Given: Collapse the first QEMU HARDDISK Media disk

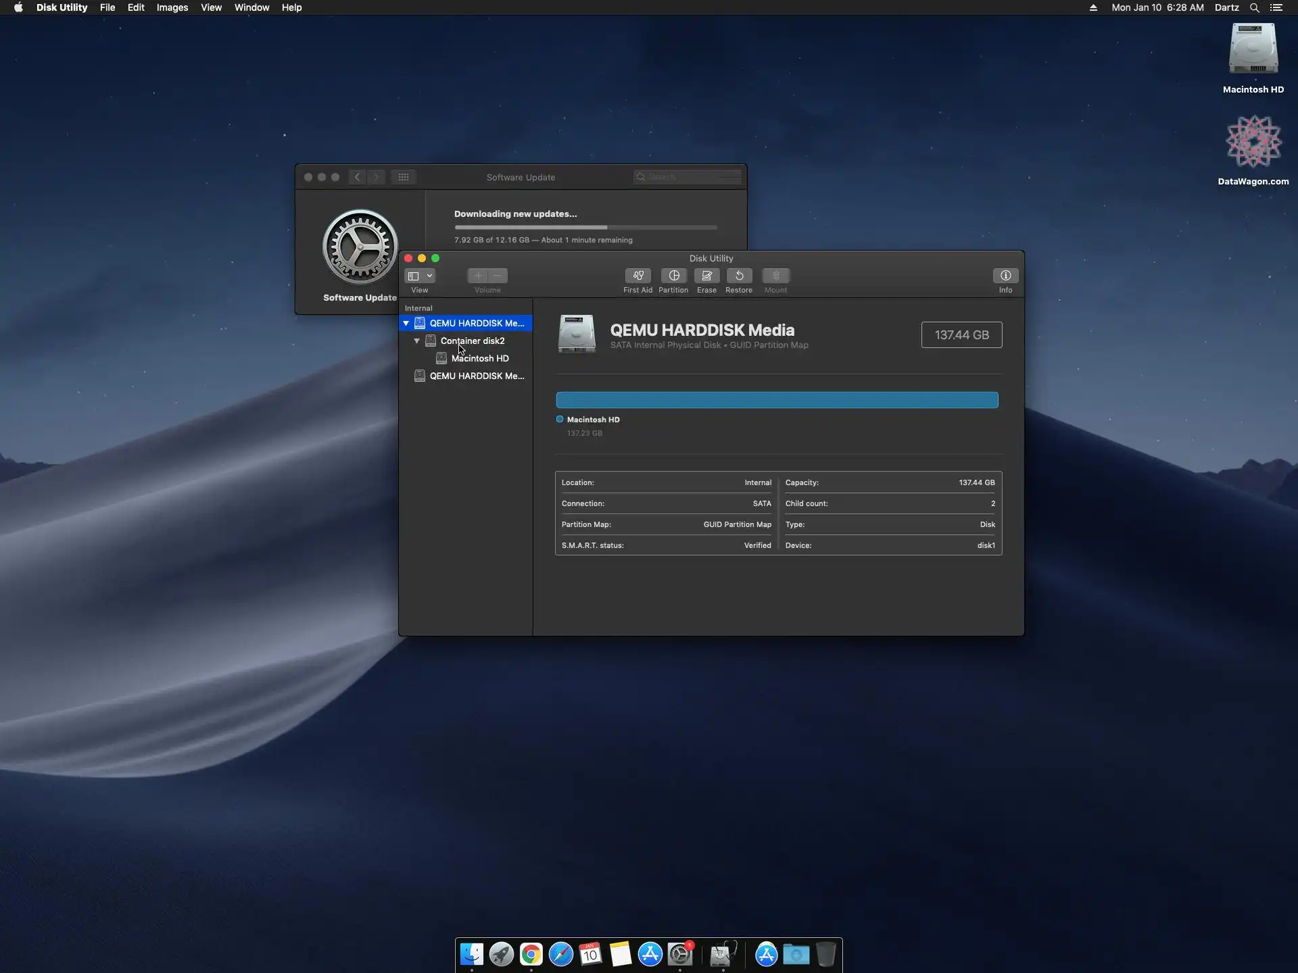Looking at the screenshot, I should coord(406,324).
